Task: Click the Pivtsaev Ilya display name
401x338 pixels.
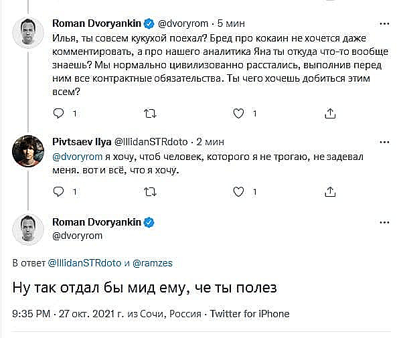Action: click(x=82, y=142)
